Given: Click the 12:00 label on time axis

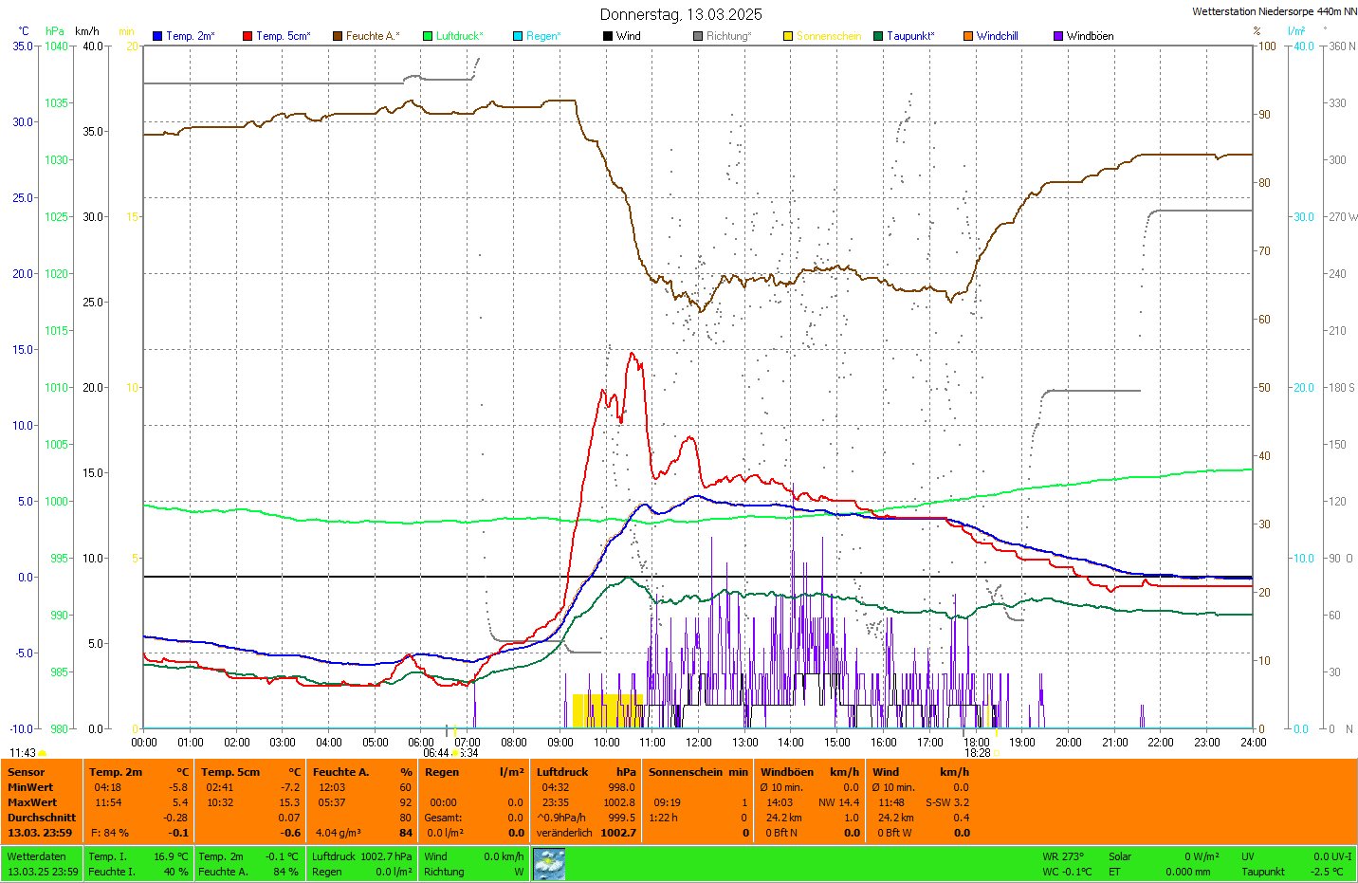Looking at the screenshot, I should click(x=699, y=743).
